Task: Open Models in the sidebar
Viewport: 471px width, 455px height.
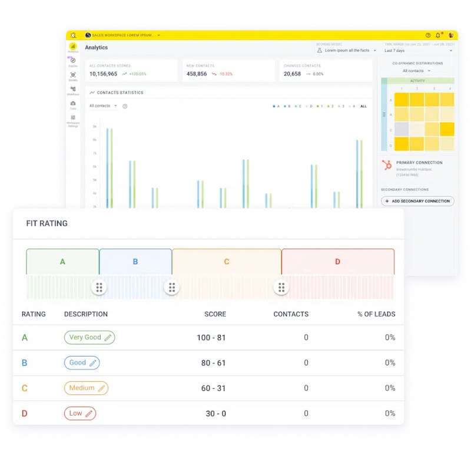Action: 73,77
